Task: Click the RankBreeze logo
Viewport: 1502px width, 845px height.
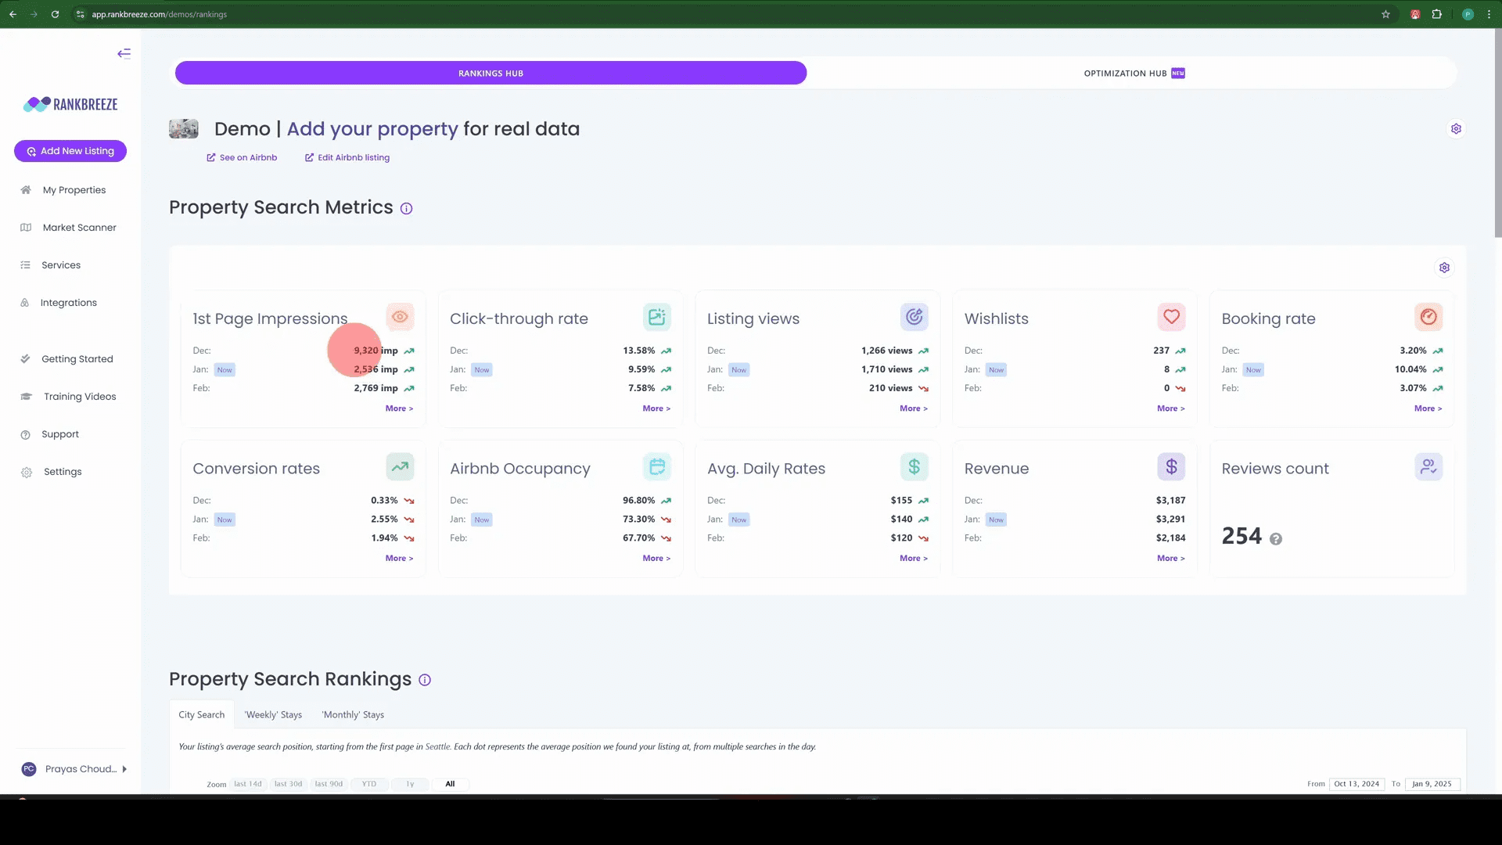Action: (70, 104)
